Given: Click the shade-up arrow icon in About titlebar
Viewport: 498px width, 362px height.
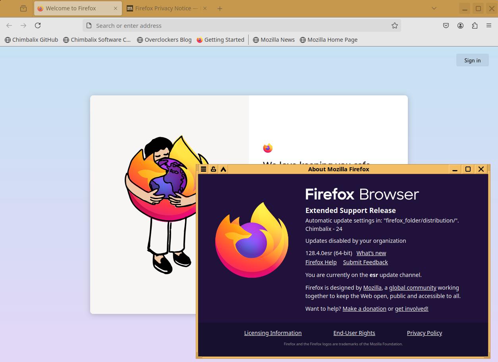Looking at the screenshot, I should tap(224, 169).
